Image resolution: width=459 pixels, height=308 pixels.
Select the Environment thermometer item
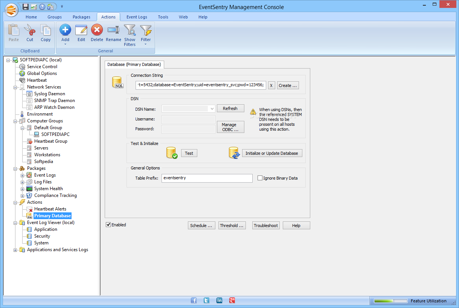[40, 114]
